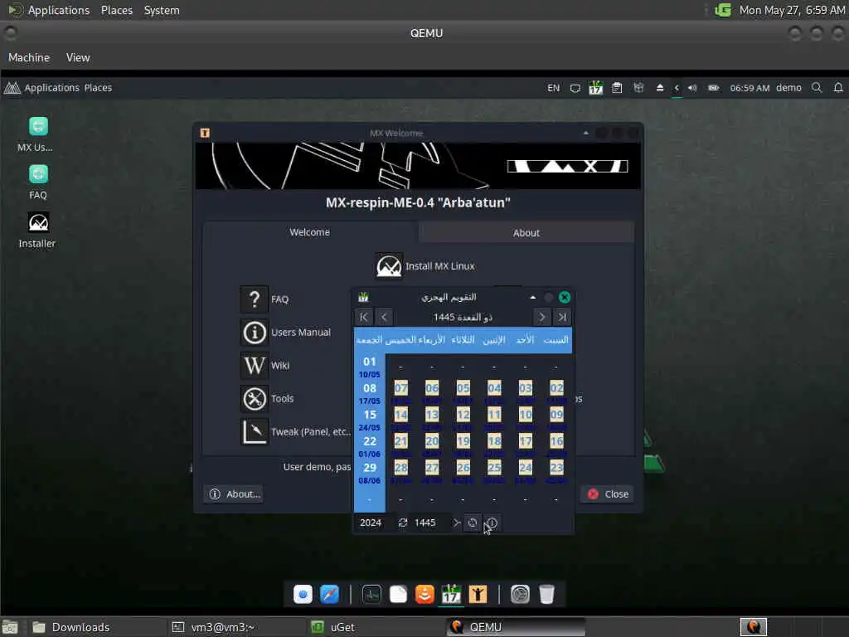Viewport: 849px width, 637px height.
Task: Click the battery icon in top panel
Action: 714,88
